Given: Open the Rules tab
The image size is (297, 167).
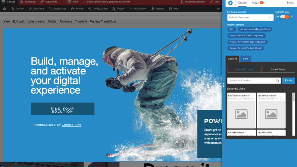Looking at the screenshot, I should [258, 3].
